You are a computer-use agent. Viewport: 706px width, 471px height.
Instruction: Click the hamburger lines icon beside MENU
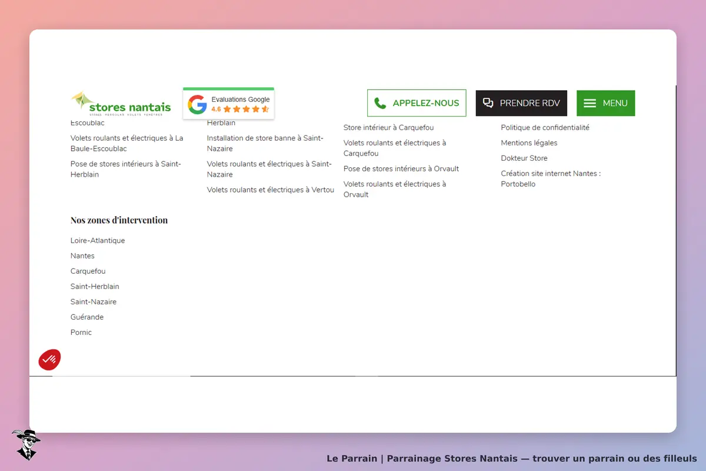pos(590,103)
